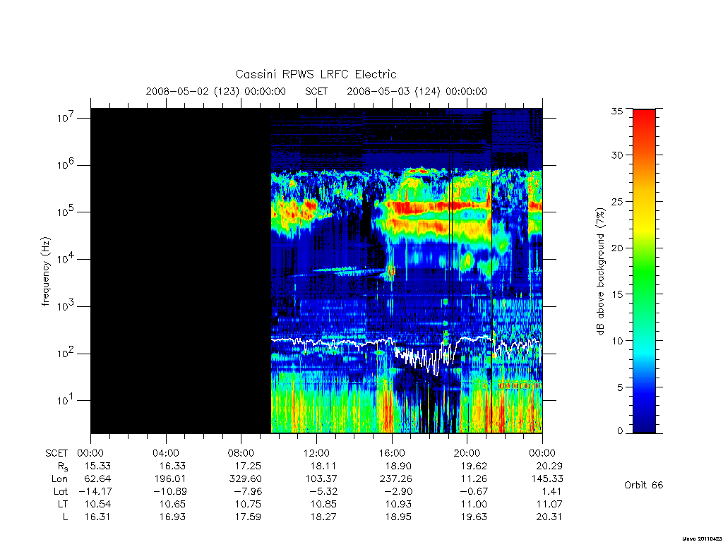Click the Lat value -5.32
Image resolution: width=723 pixels, height=542 pixels.
point(324,492)
